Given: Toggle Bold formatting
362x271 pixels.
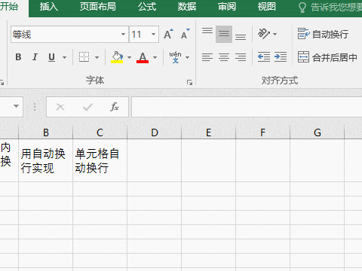Looking at the screenshot, I should 18,57.
